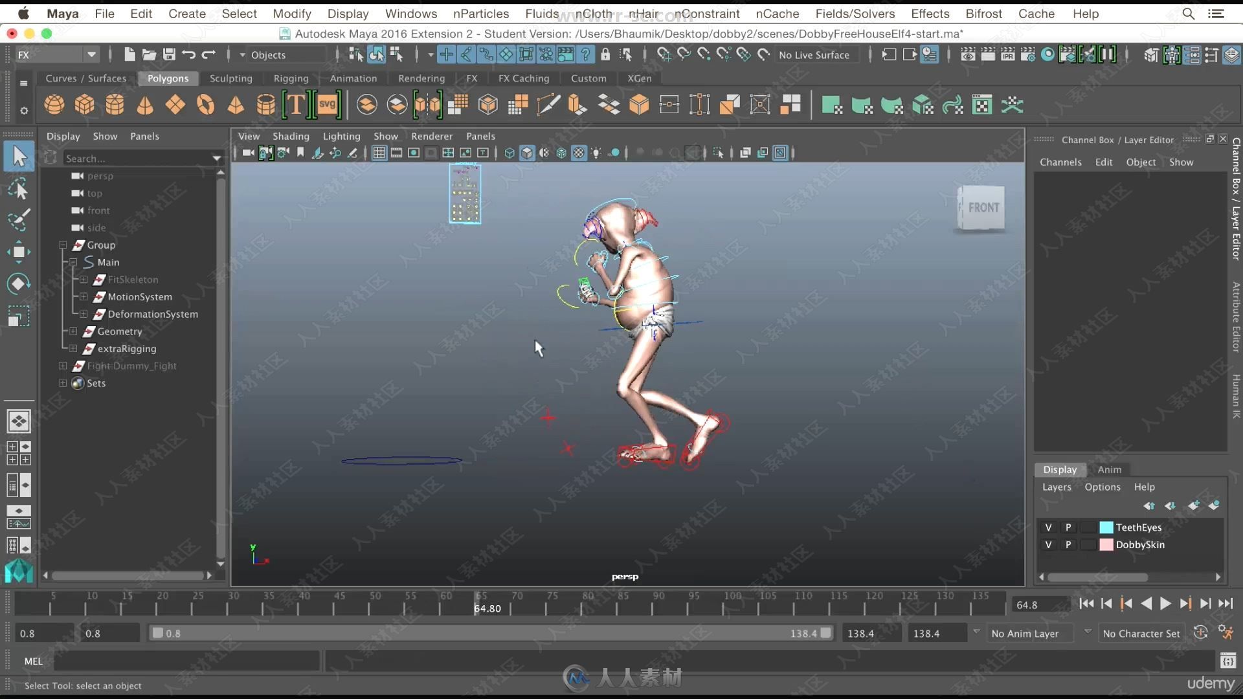Open the Channels menu in Channel Box

pos(1060,162)
